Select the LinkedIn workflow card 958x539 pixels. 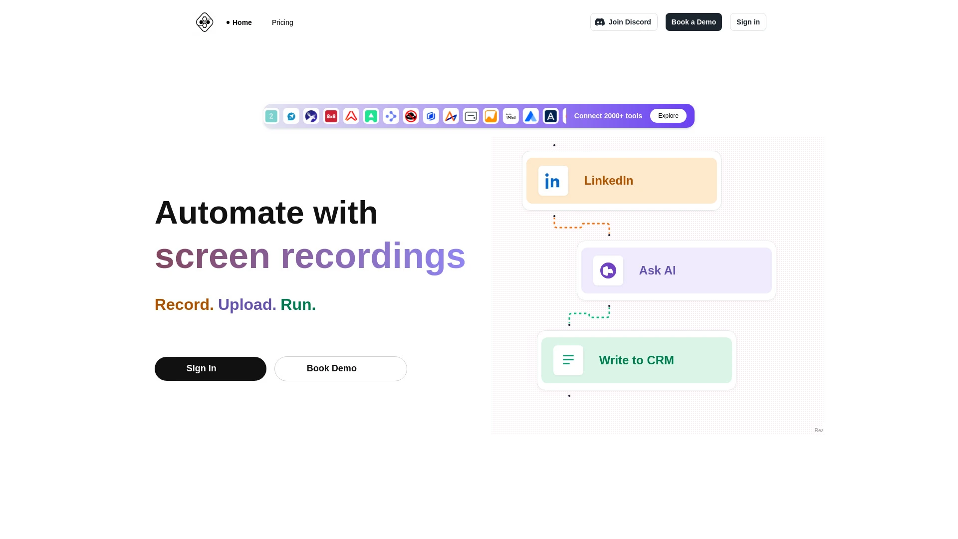[621, 181]
